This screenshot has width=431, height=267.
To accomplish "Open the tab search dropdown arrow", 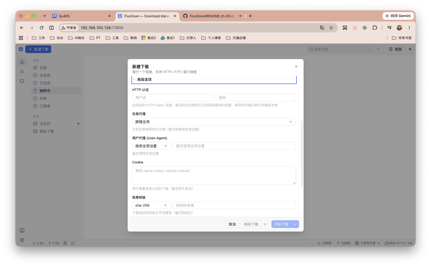I will click(45, 16).
